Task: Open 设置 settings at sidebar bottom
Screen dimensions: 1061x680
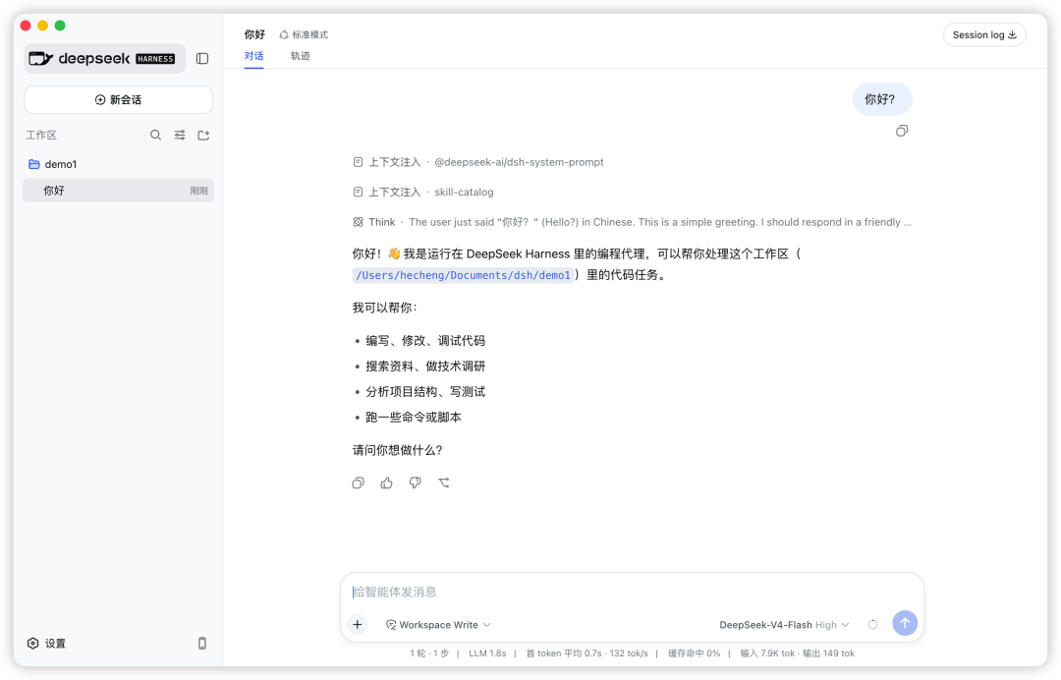Action: tap(47, 644)
